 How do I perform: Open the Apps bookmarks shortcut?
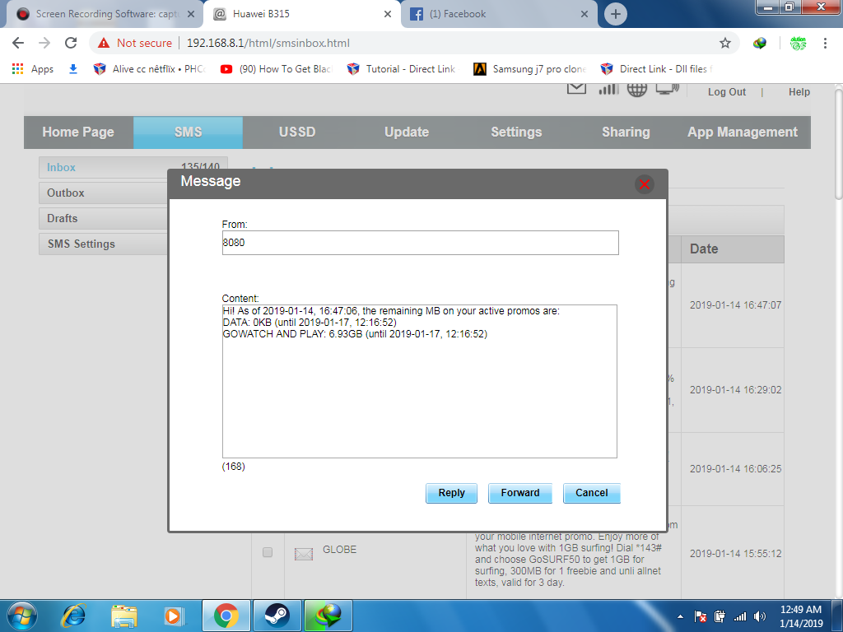[x=33, y=69]
